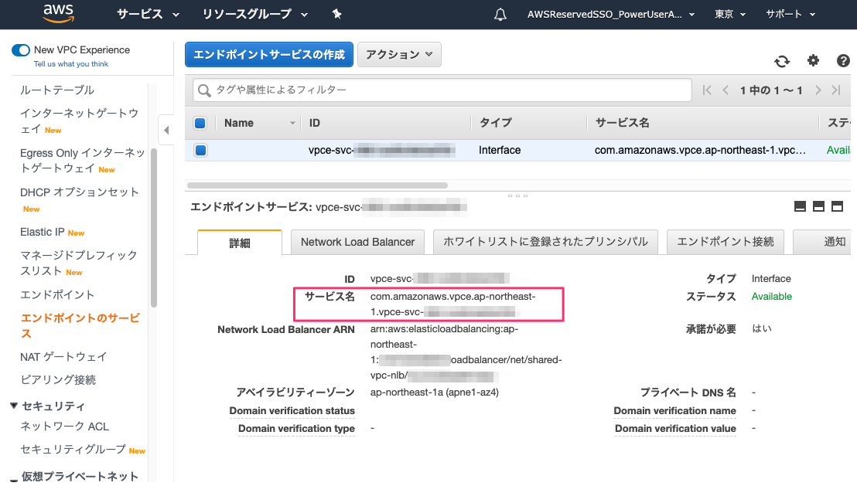Go to first page of results
Image resolution: width=857 pixels, height=486 pixels.
coord(707,90)
